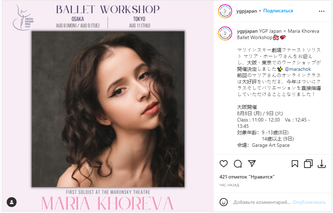Click the copy/duplicate squares icon
Viewport: 333px width, 213px height.
[x=308, y=164]
